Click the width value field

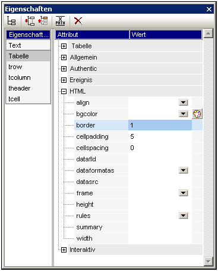(x=160, y=238)
